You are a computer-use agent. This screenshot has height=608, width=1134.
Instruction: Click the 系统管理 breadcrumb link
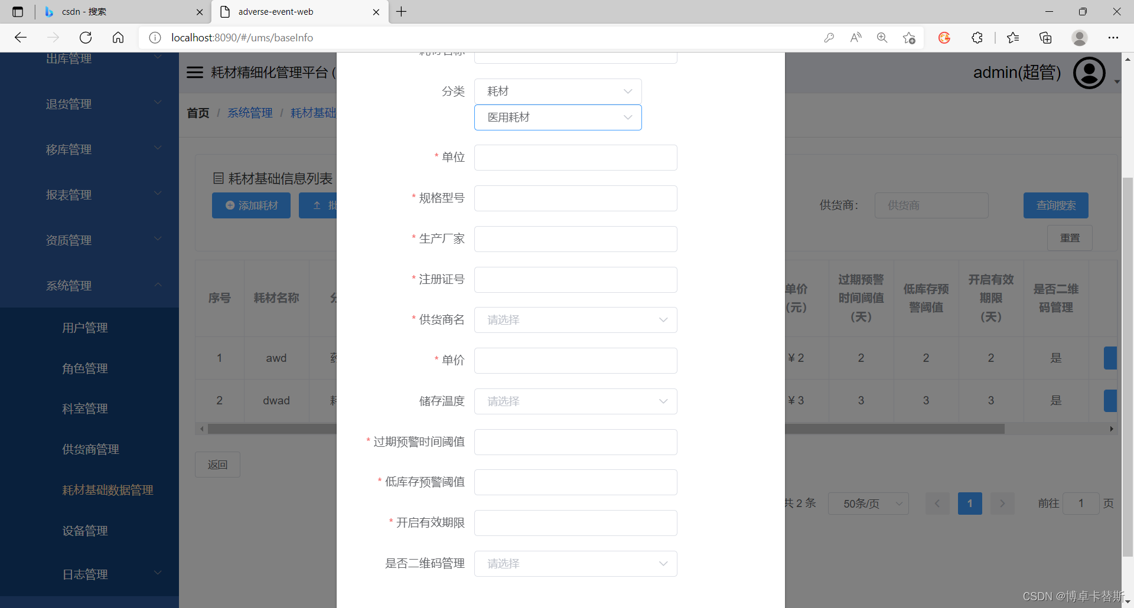250,113
